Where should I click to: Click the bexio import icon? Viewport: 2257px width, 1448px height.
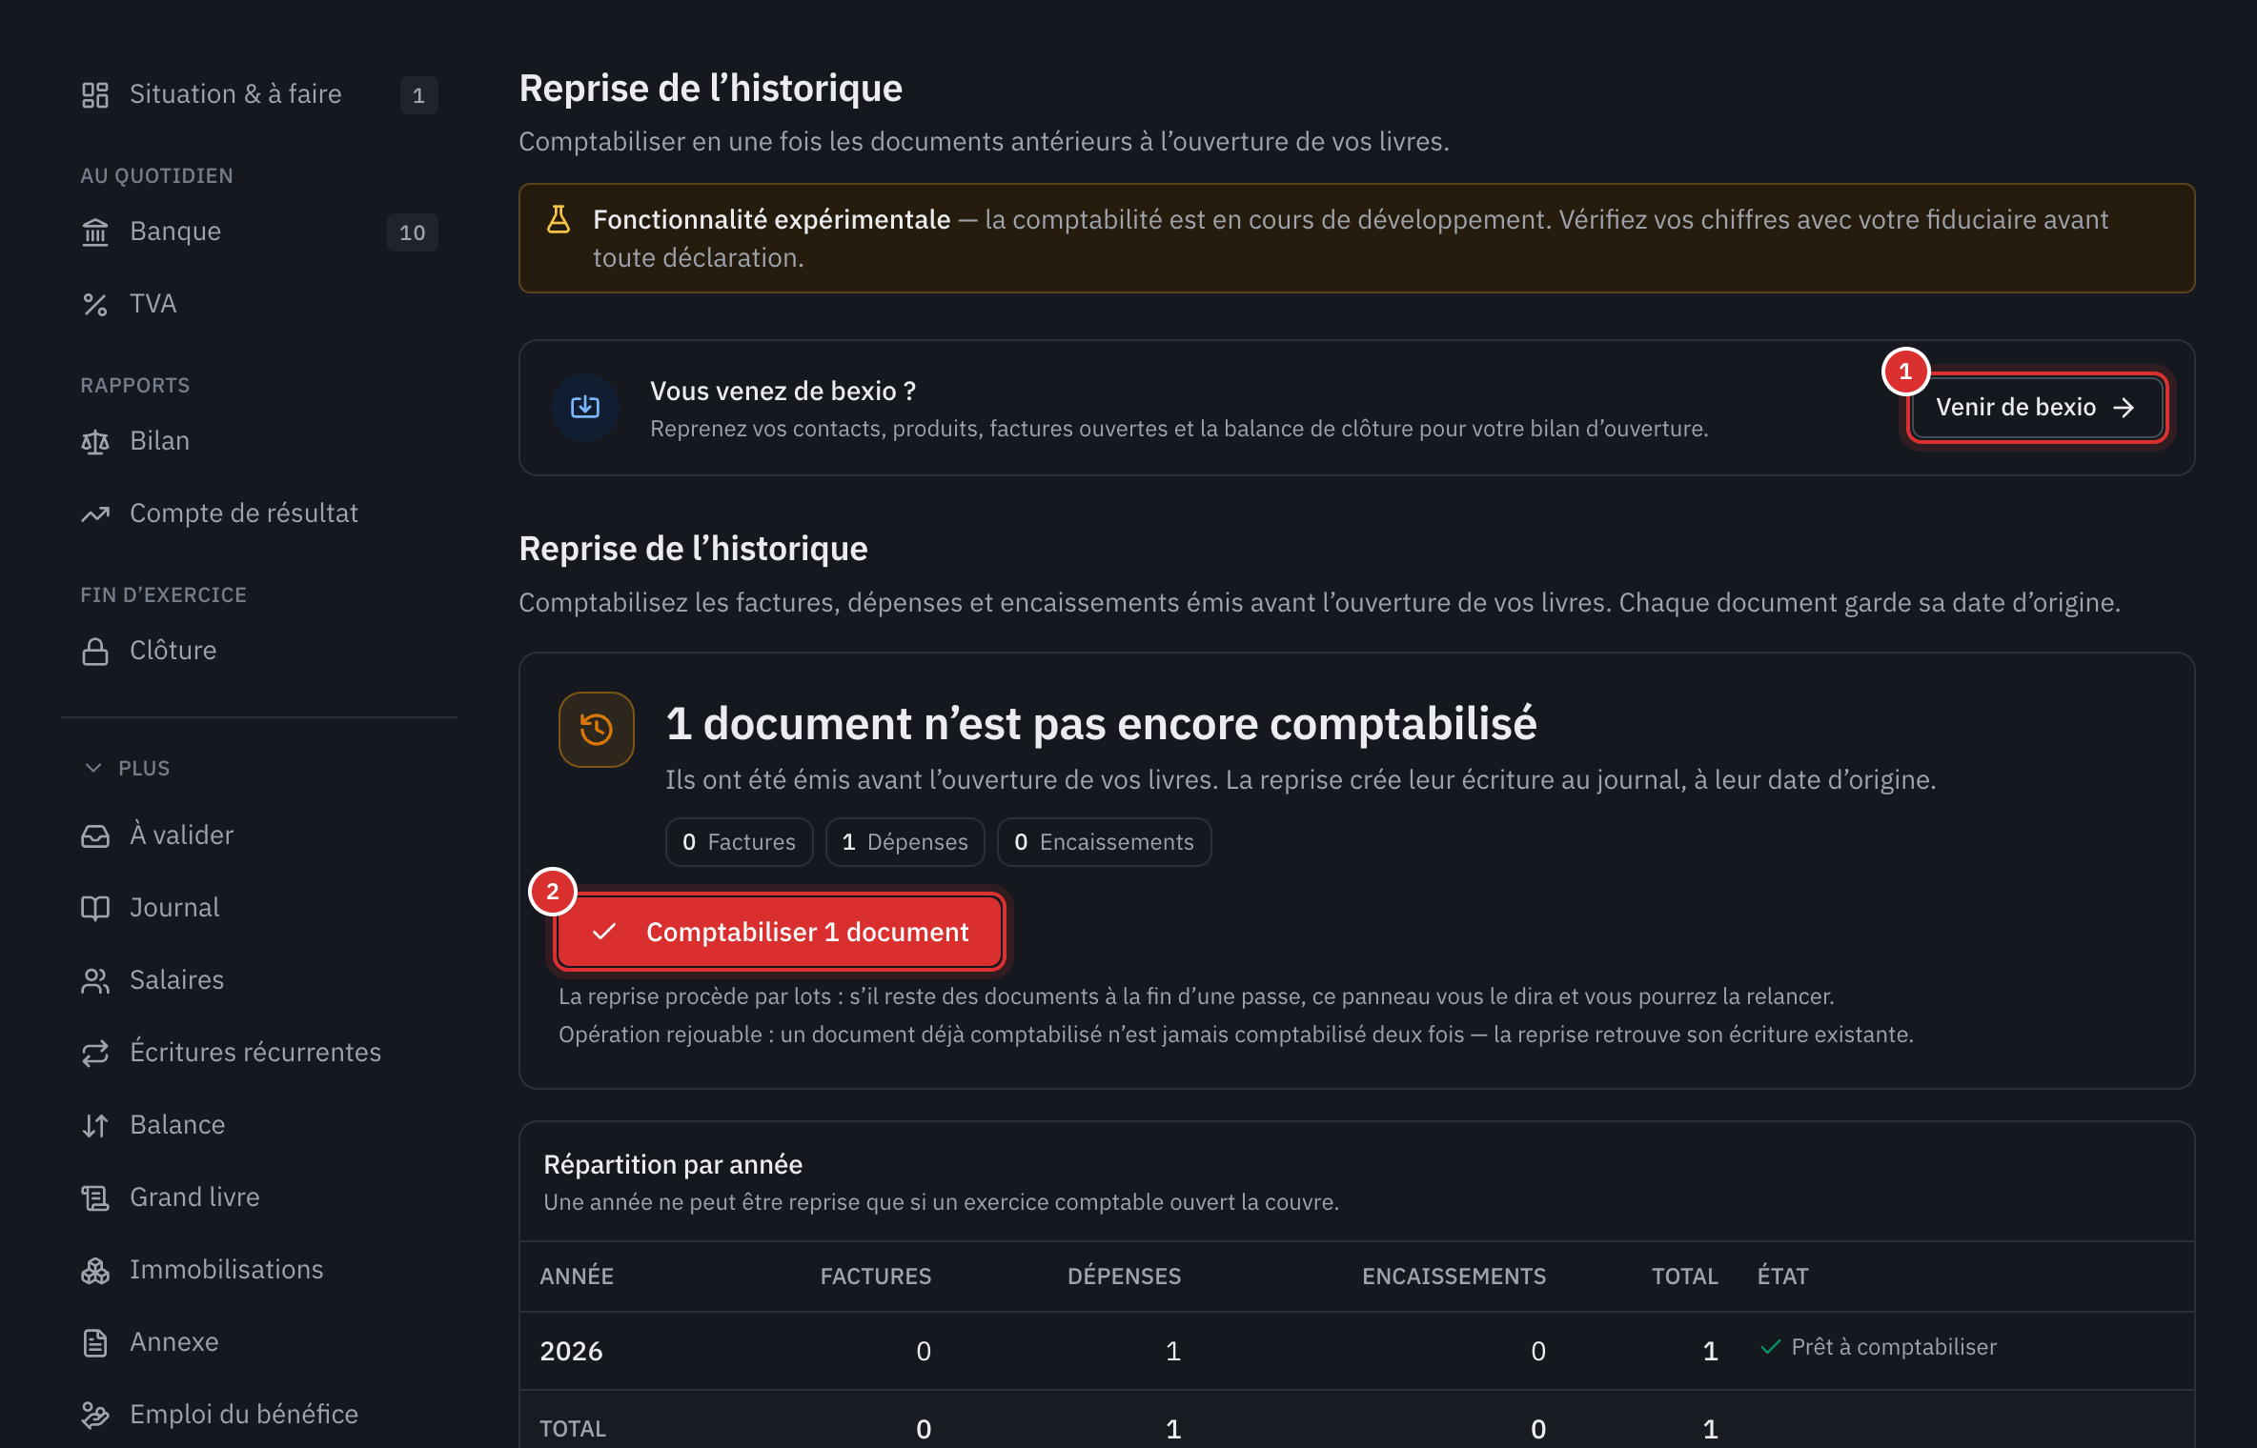[585, 408]
